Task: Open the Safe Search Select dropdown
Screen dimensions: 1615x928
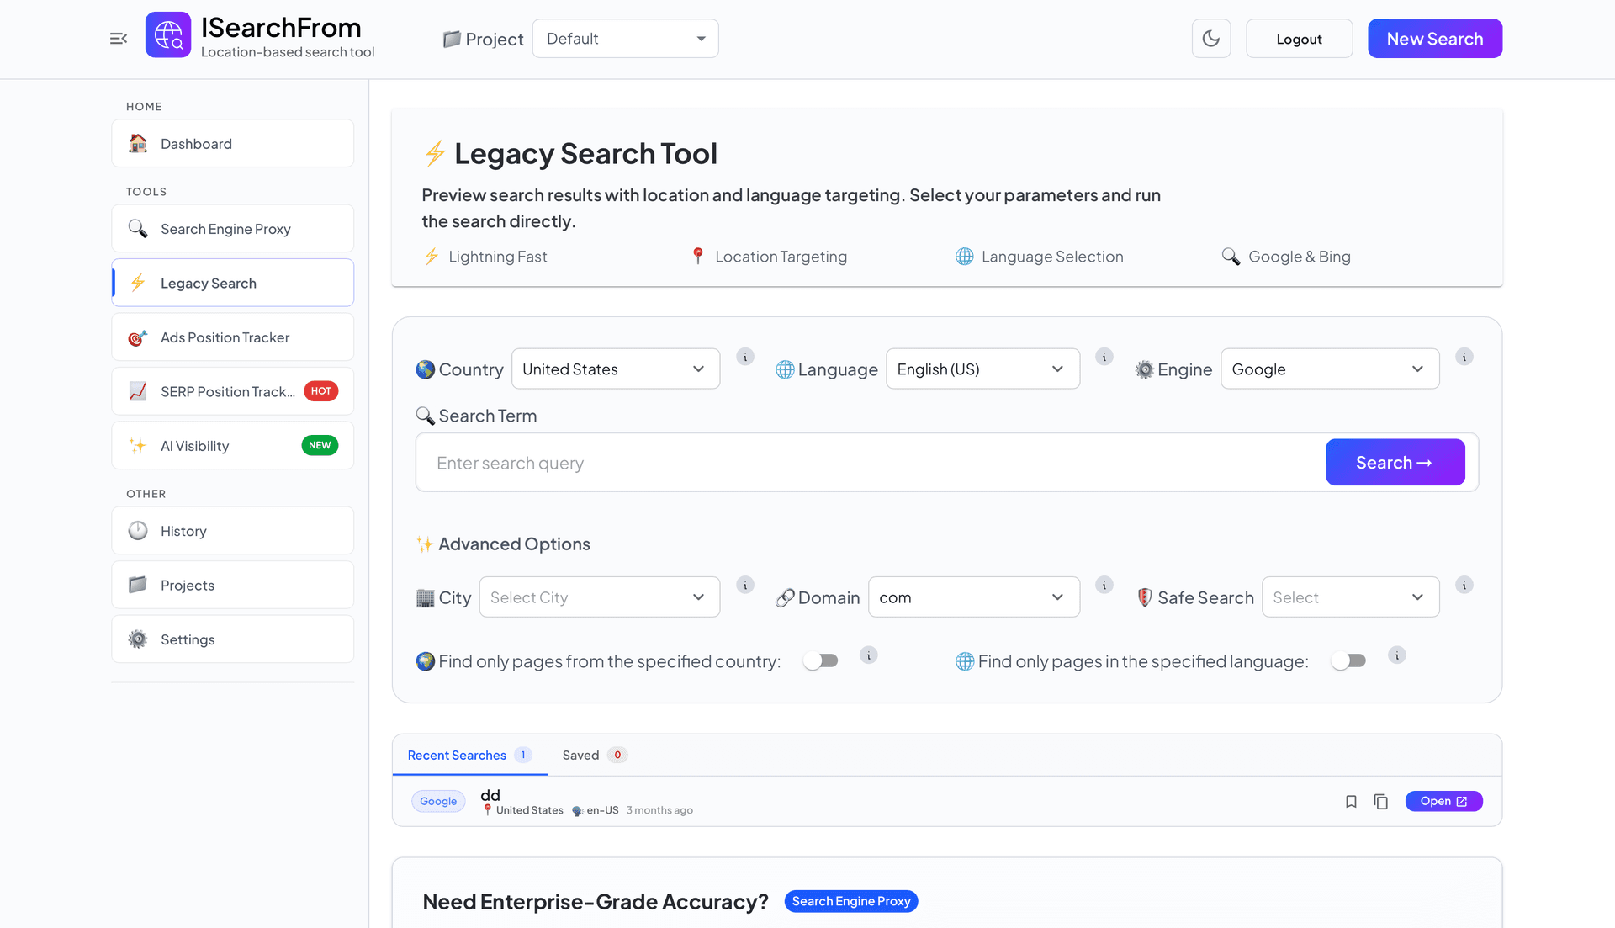Action: click(x=1351, y=597)
